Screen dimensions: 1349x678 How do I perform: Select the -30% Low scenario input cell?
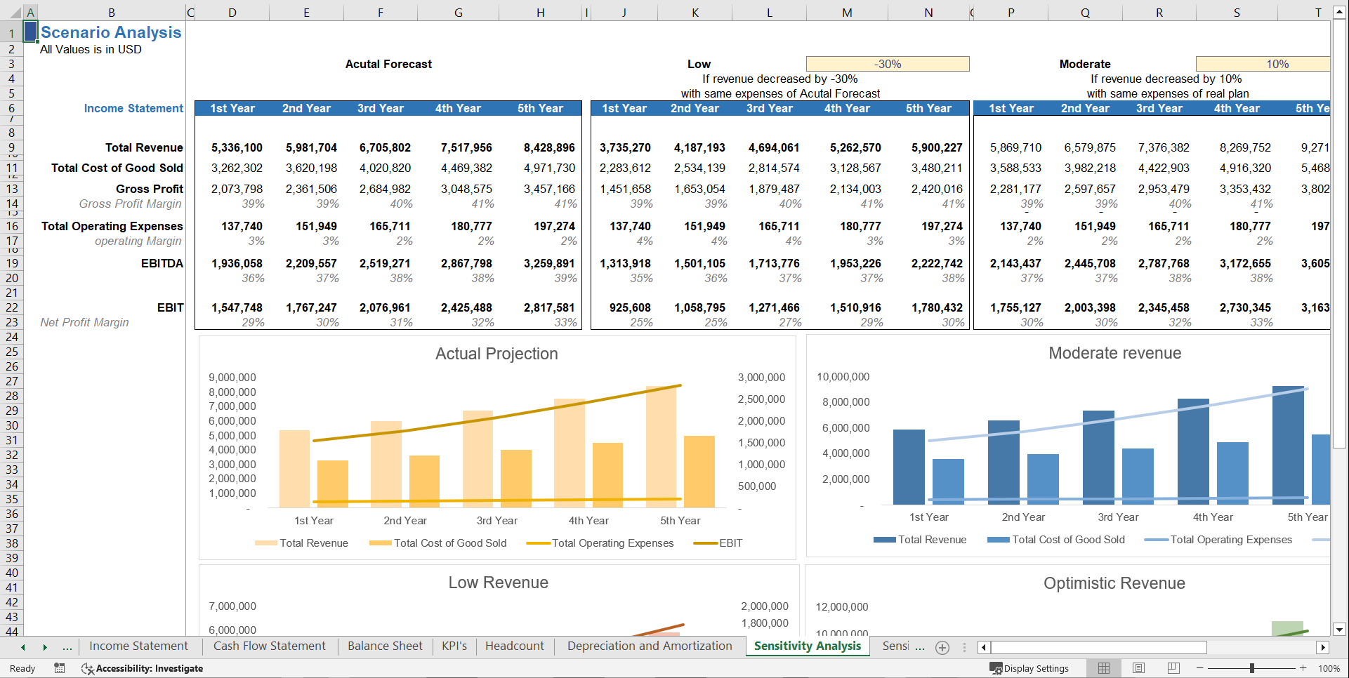888,63
